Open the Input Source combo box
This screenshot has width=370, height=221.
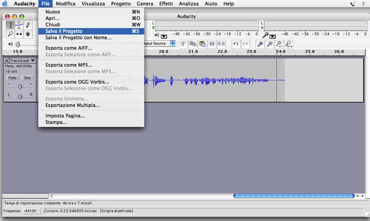pyautogui.click(x=159, y=43)
